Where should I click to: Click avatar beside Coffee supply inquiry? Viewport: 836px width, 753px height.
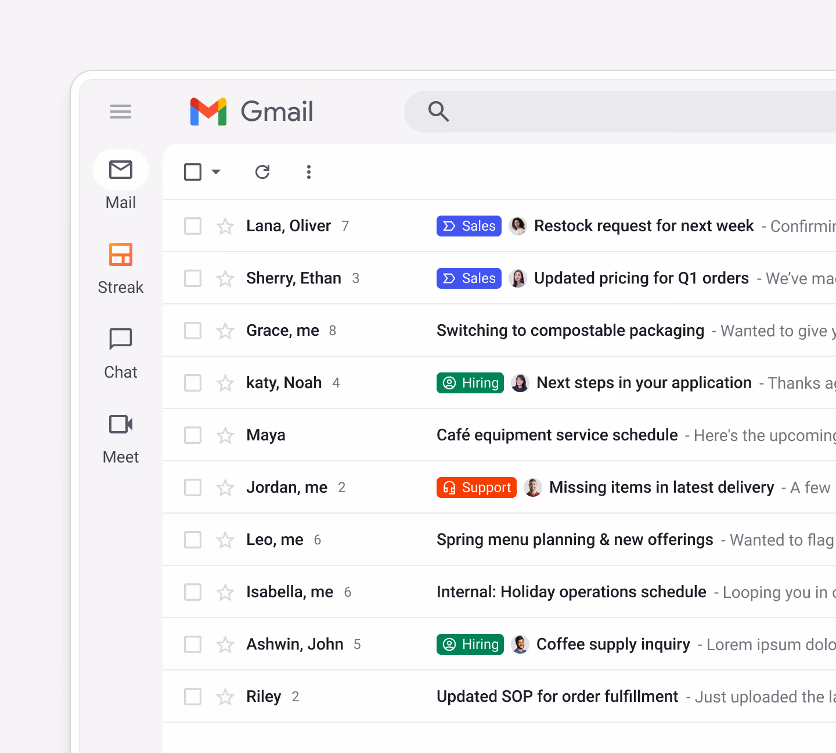[x=520, y=644]
